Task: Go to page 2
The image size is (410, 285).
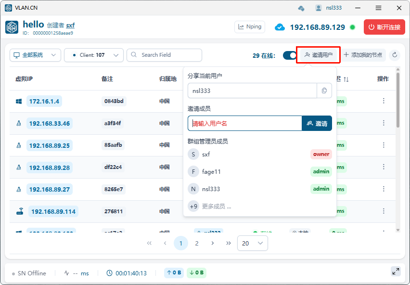Action: pyautogui.click(x=197, y=244)
